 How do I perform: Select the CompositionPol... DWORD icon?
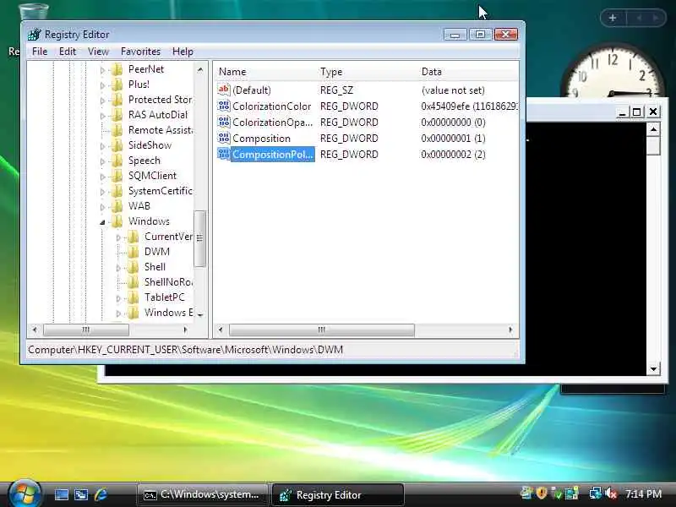coord(224,154)
